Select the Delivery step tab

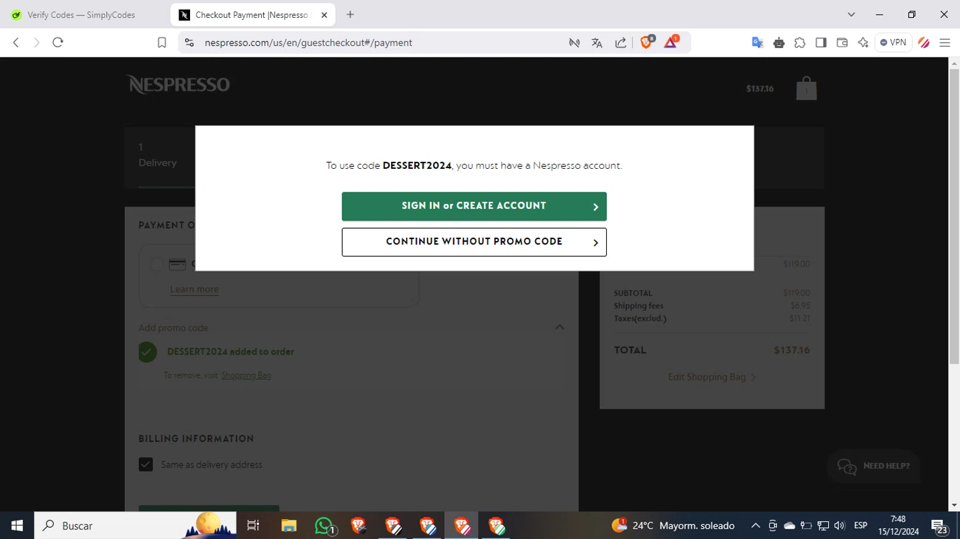(x=157, y=155)
